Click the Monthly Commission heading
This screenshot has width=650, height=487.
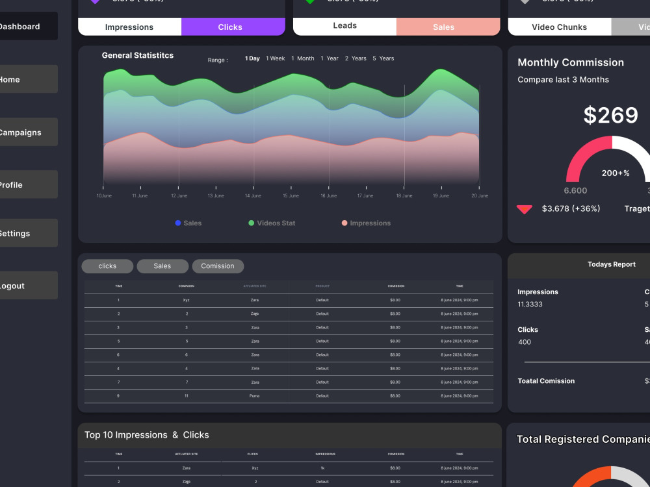(x=571, y=62)
